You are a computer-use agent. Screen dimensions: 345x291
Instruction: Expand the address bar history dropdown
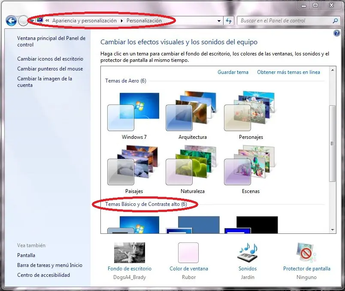coord(219,21)
